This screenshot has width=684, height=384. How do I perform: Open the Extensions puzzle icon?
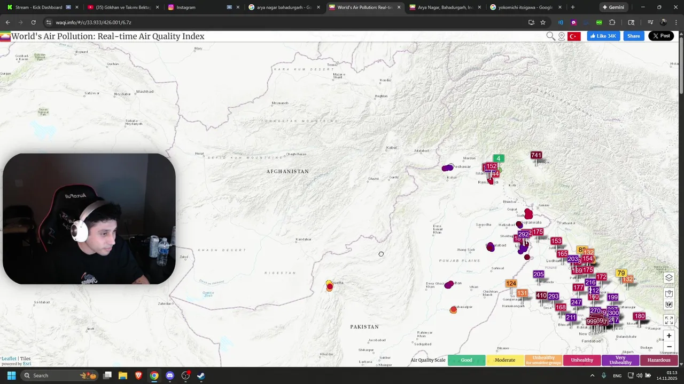click(612, 22)
